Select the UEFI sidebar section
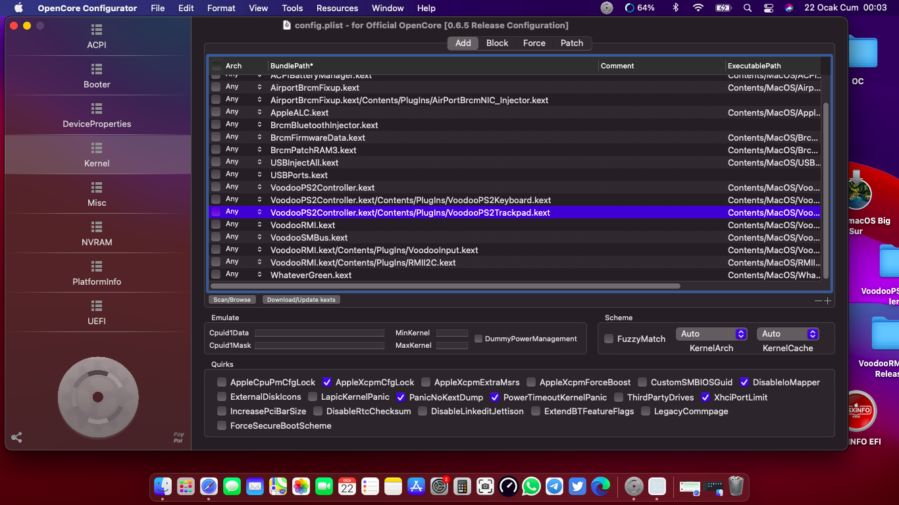 [x=97, y=312]
